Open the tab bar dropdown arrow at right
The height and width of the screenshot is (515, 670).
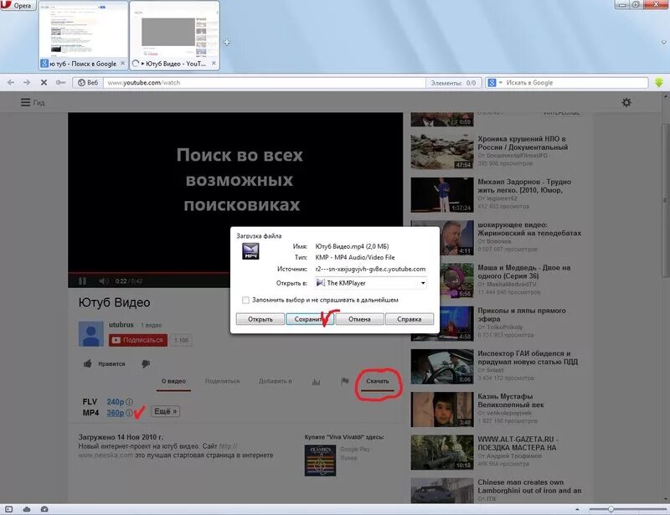pos(663,43)
